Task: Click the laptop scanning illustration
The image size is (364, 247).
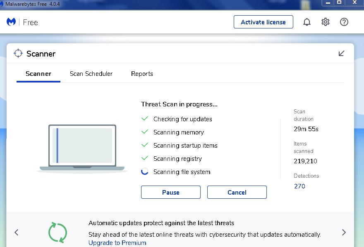Action: click(x=82, y=149)
